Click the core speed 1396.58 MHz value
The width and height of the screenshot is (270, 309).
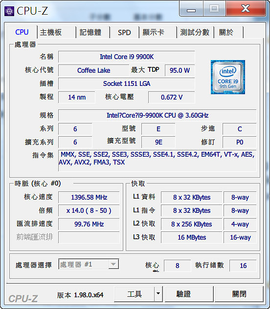pos(89,197)
